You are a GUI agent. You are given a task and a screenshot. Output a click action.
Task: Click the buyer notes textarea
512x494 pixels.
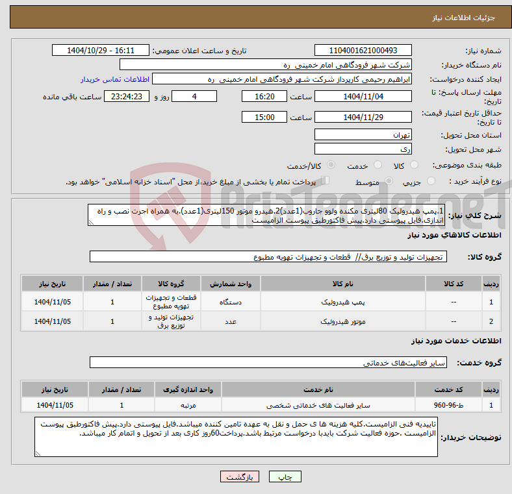click(236, 437)
